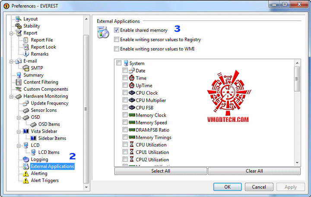The height and width of the screenshot is (197, 311).
Task: Click the LCD Items icon
Action: [33, 153]
